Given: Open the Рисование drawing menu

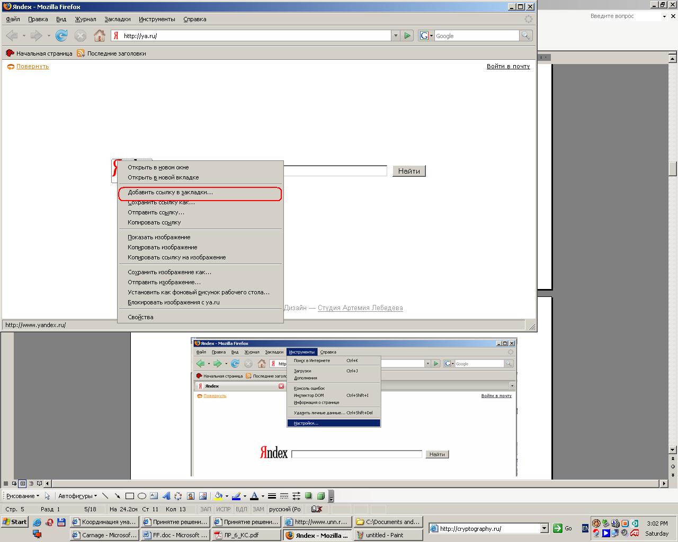Looking at the screenshot, I should 23,496.
